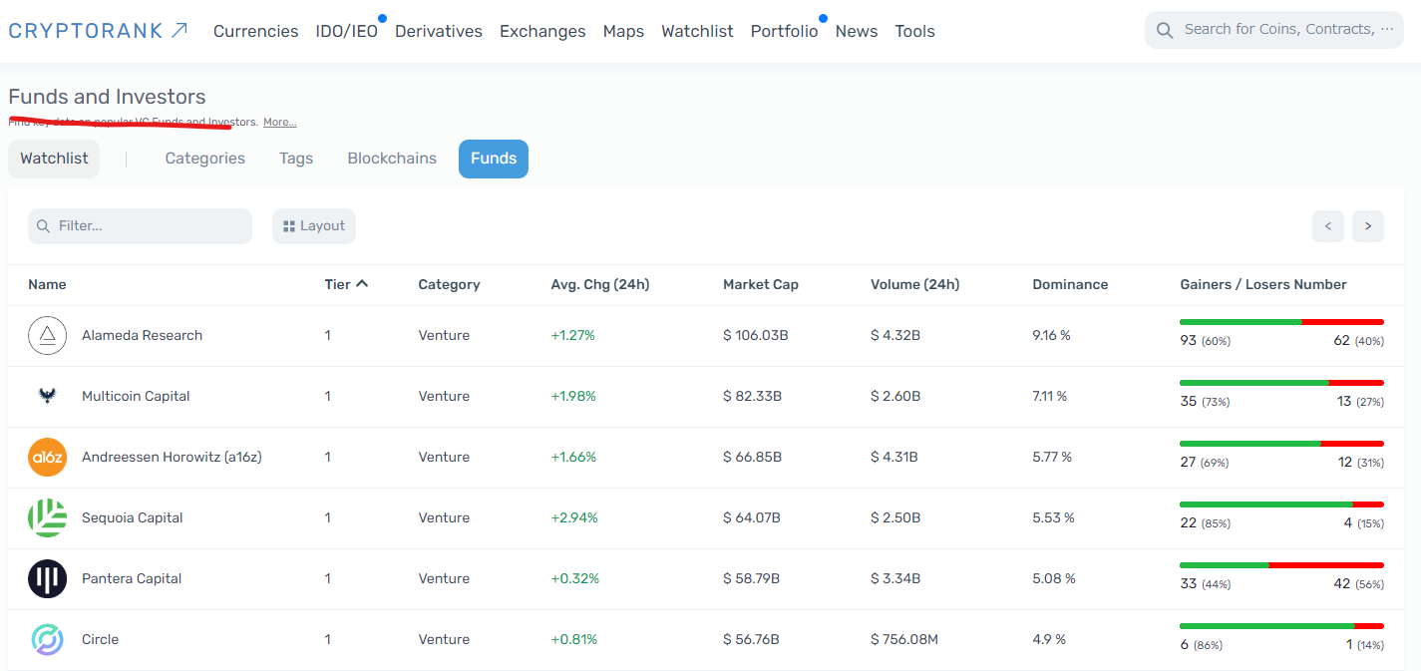Click dominance value 5.08 %
This screenshot has width=1421, height=671.
click(x=1054, y=578)
